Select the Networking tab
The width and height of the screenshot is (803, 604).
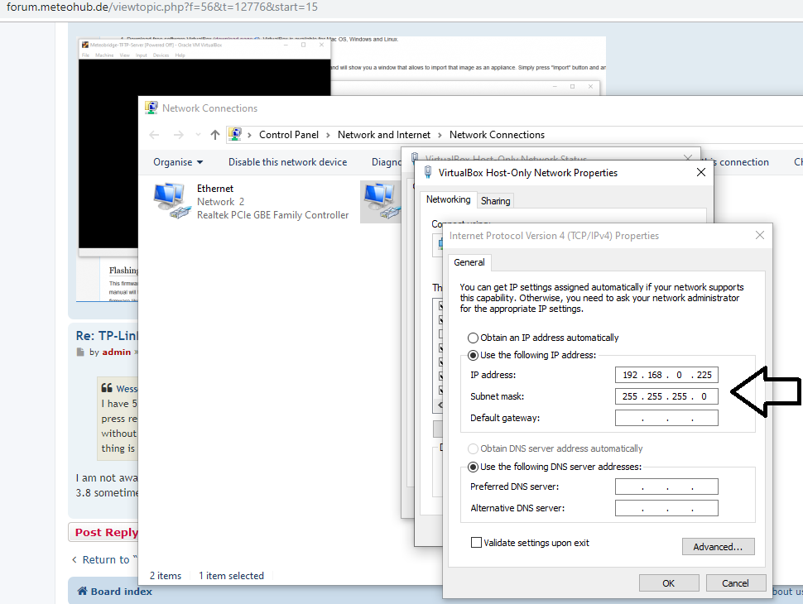point(448,199)
